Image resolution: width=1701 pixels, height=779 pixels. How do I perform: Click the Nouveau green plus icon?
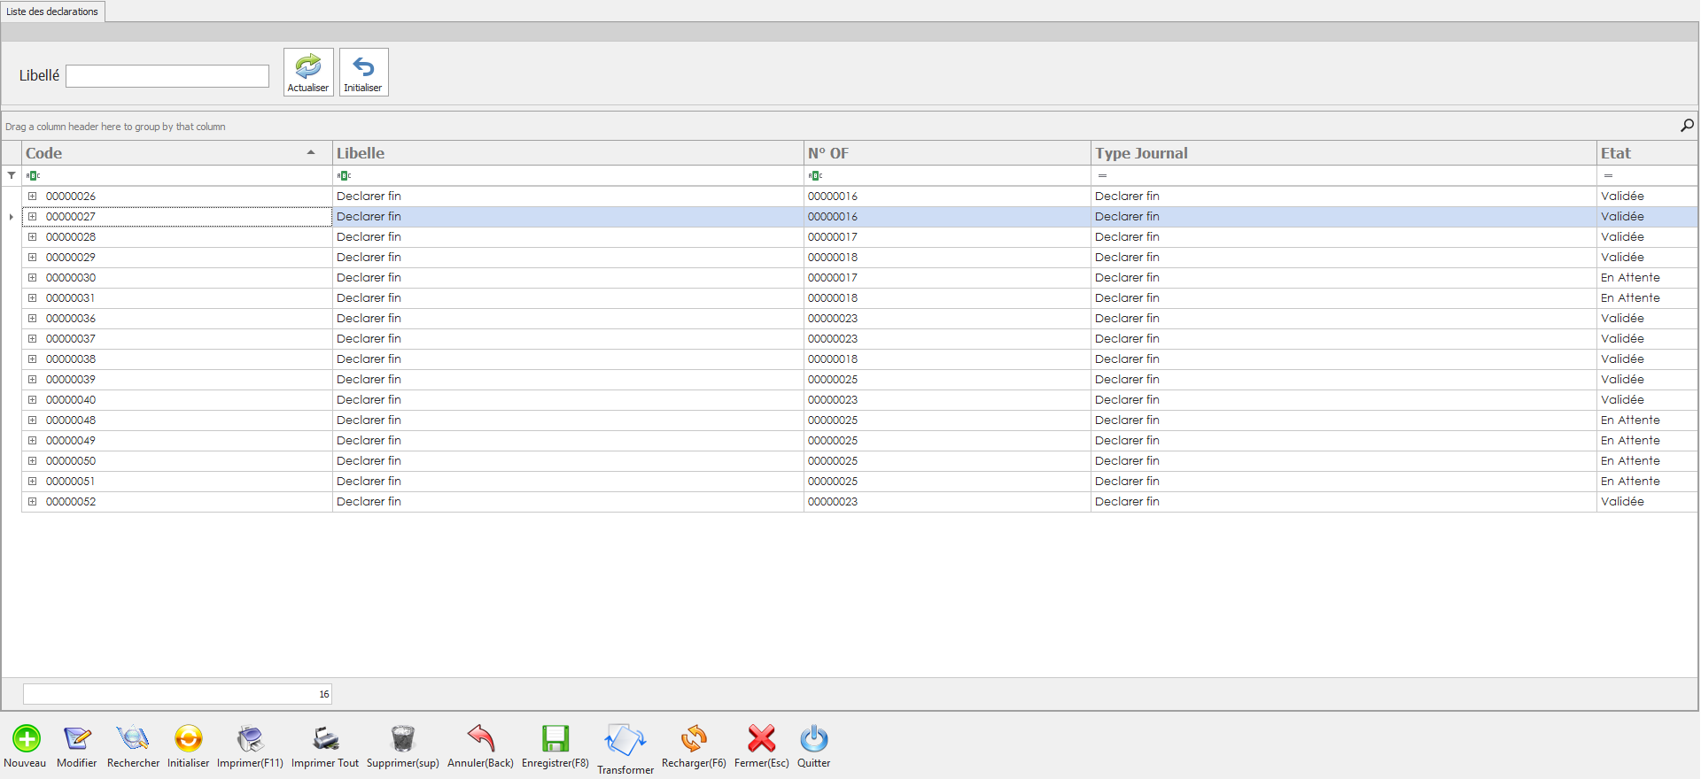(26, 738)
